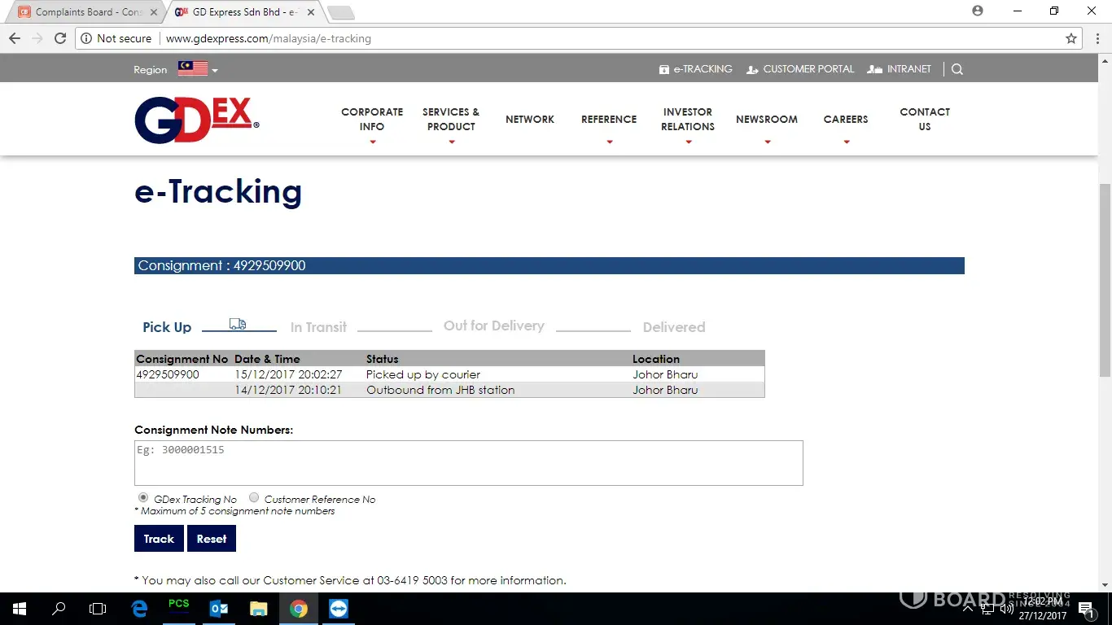Viewport: 1112px width, 625px height.
Task: Click the 14/12/2017 20:10:21 timestamp
Action: [x=288, y=390]
